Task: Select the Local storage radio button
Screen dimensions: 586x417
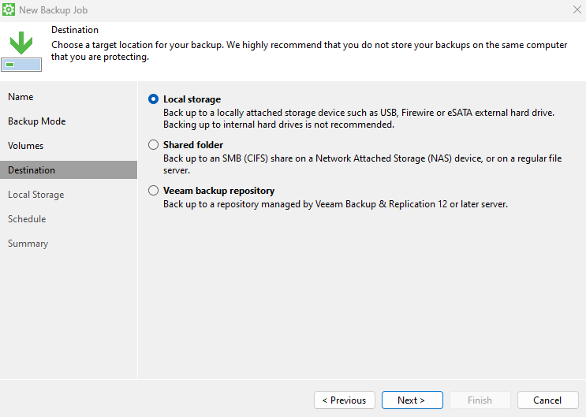Action: pyautogui.click(x=153, y=100)
